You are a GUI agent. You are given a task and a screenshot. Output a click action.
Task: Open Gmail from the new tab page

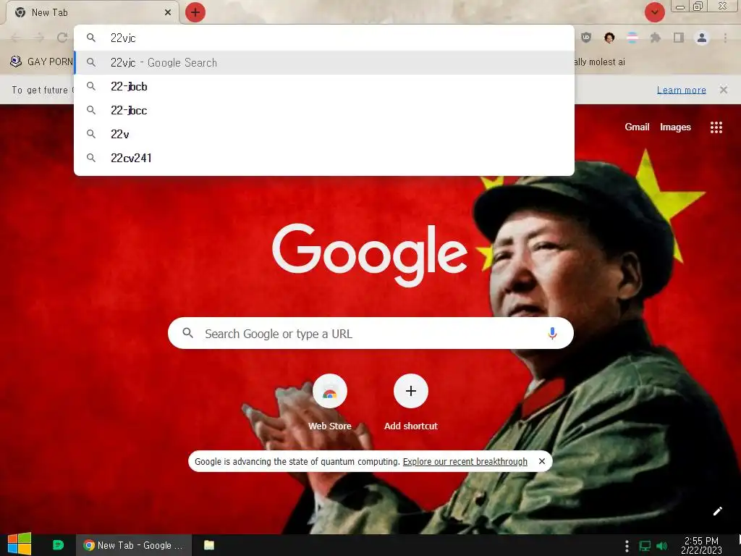tap(637, 127)
